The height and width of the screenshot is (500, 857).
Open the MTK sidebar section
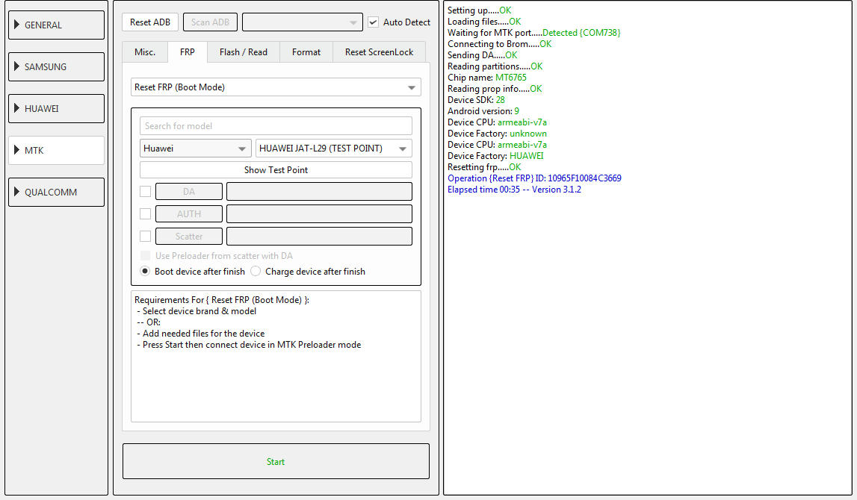tap(56, 150)
